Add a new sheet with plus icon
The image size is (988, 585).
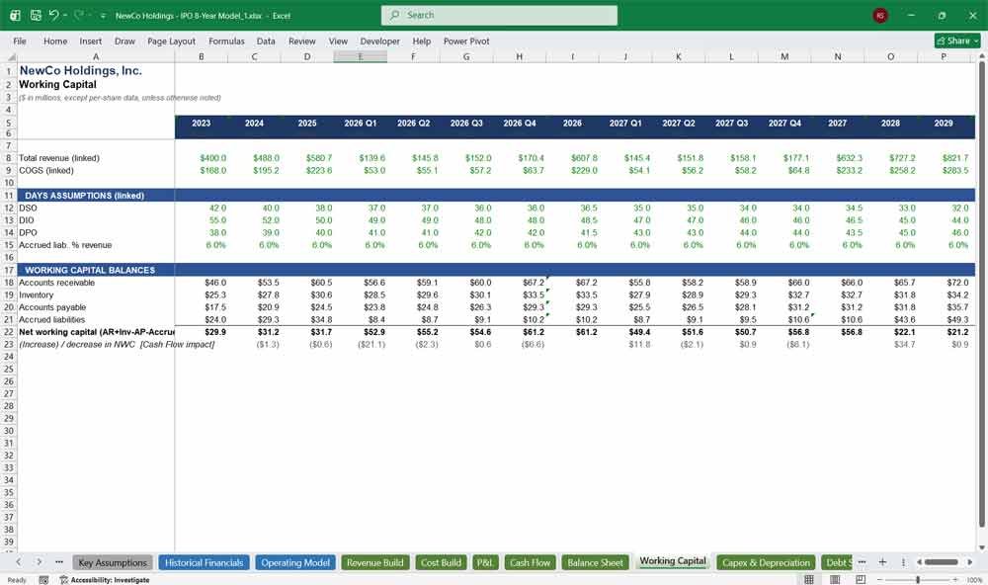[882, 561]
